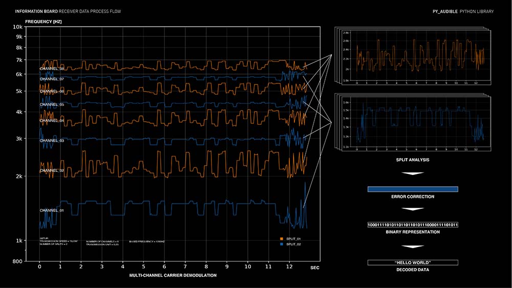
Task: Click the CHANNEL_05 label
Action: (x=52, y=104)
